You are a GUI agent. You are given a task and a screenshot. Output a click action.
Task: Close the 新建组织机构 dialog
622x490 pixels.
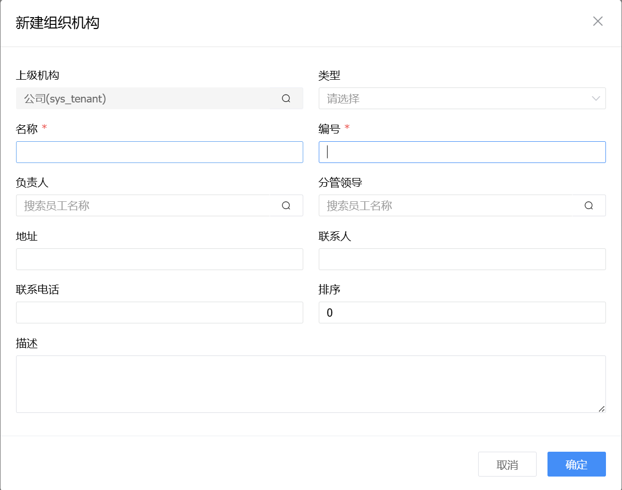(x=598, y=21)
